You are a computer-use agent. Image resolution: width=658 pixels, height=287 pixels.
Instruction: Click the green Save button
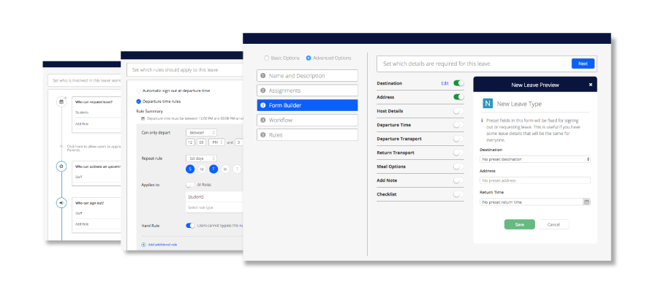click(x=520, y=225)
